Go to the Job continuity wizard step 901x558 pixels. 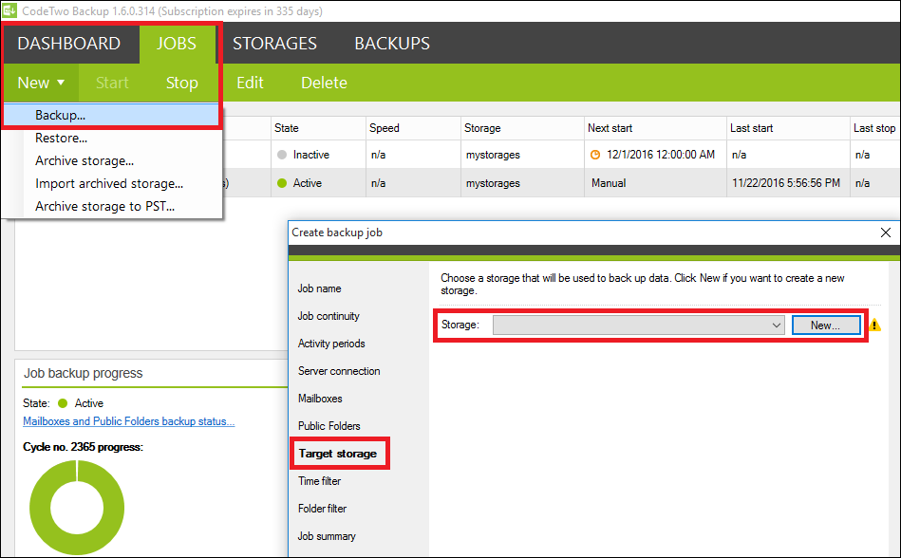(328, 316)
